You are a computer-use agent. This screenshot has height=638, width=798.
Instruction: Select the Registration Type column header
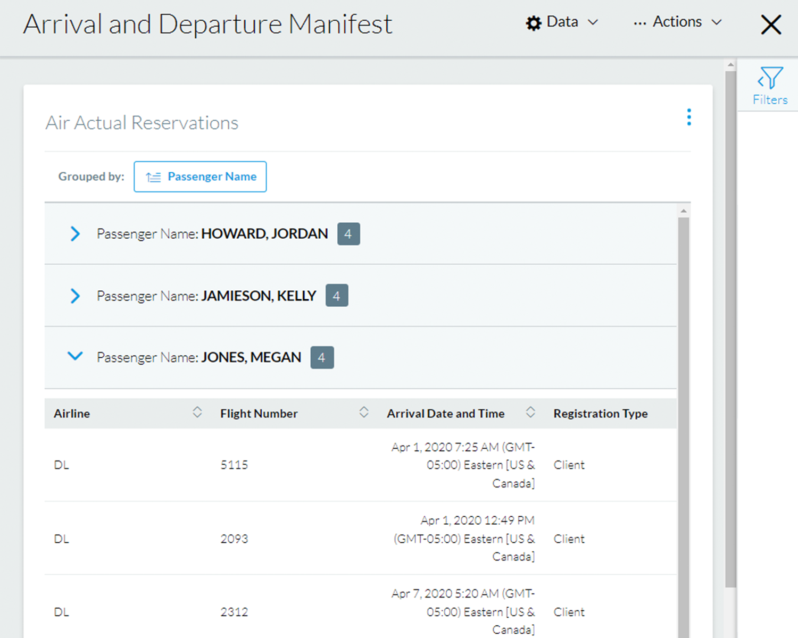[600, 413]
